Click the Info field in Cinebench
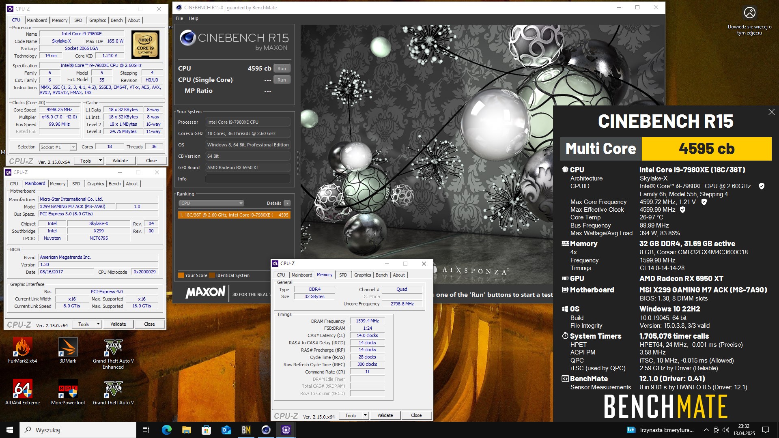 coord(248,179)
